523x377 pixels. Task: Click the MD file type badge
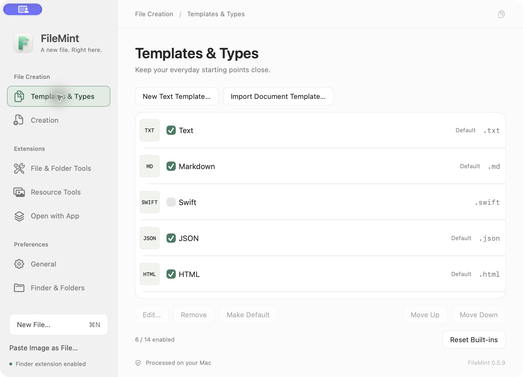tap(150, 166)
